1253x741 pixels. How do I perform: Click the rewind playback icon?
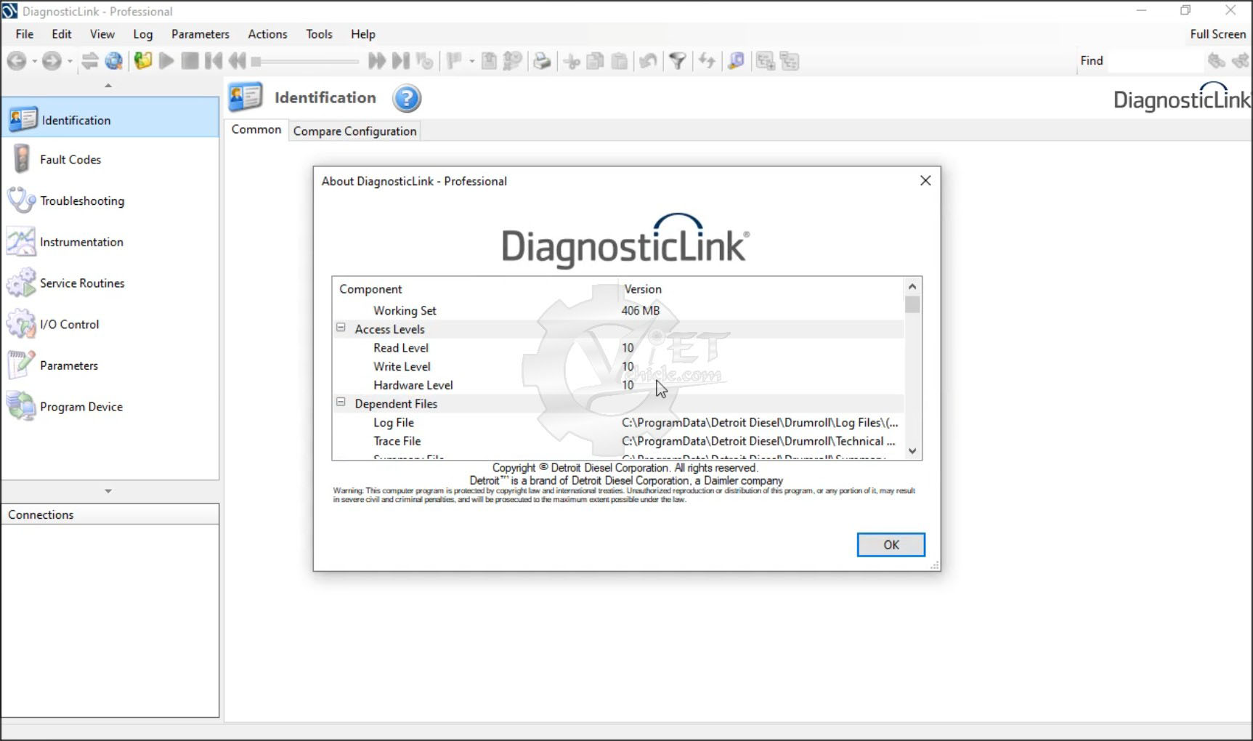click(237, 61)
